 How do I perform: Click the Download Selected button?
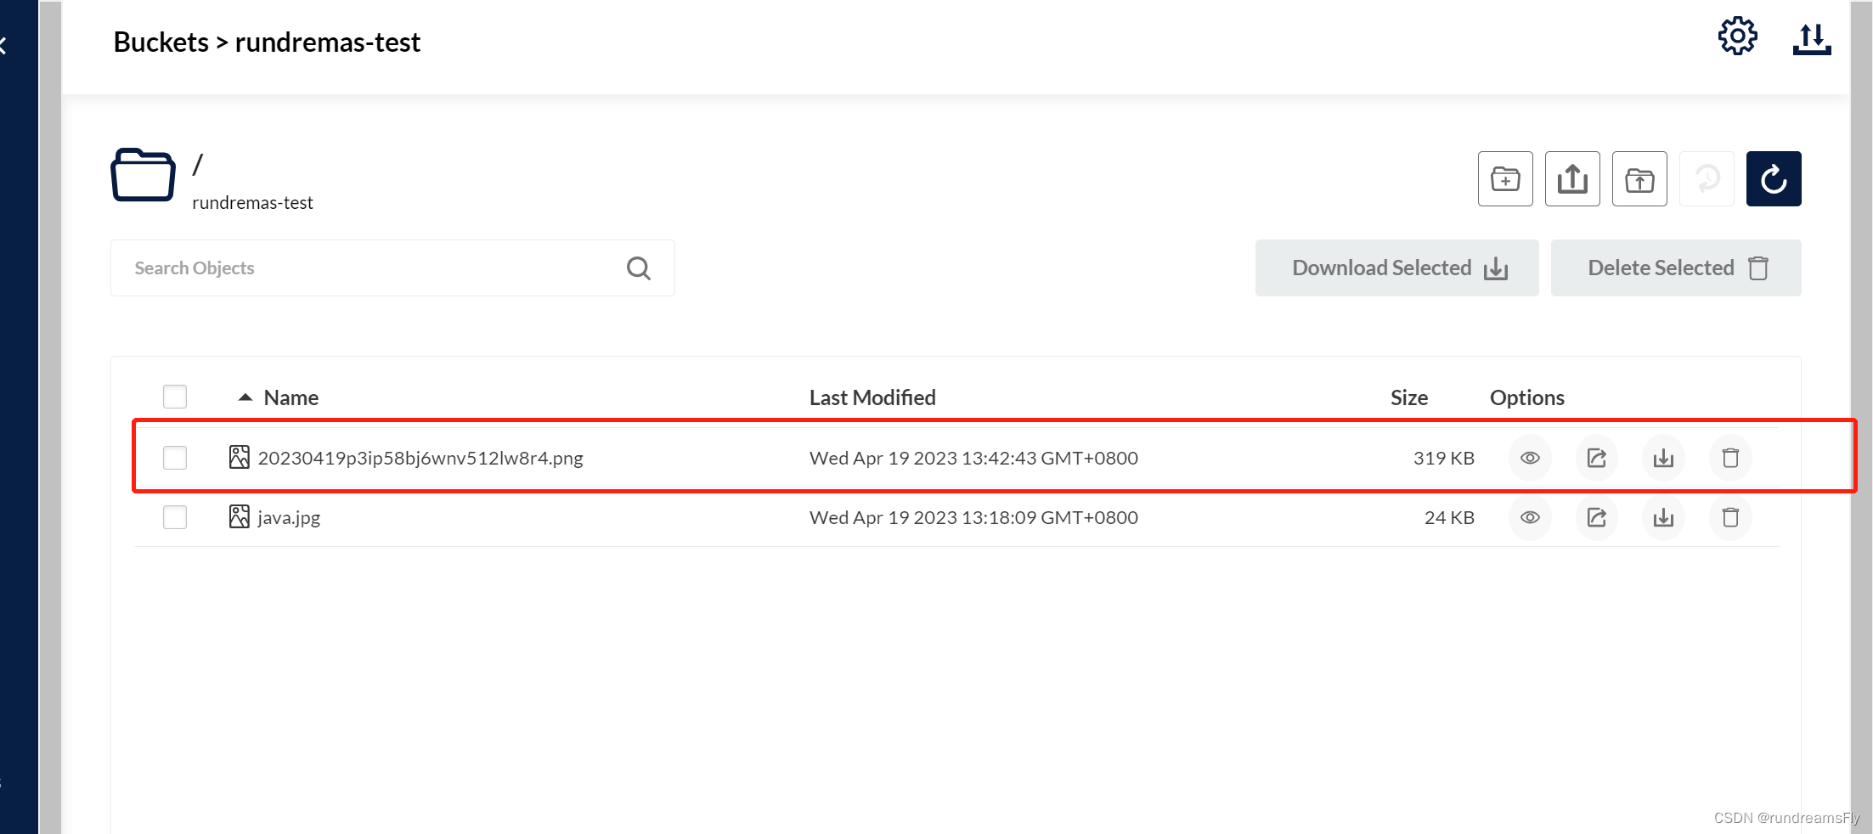[x=1396, y=268]
